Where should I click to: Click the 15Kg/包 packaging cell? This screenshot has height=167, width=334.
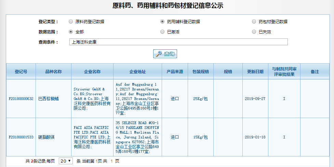click(x=200, y=137)
